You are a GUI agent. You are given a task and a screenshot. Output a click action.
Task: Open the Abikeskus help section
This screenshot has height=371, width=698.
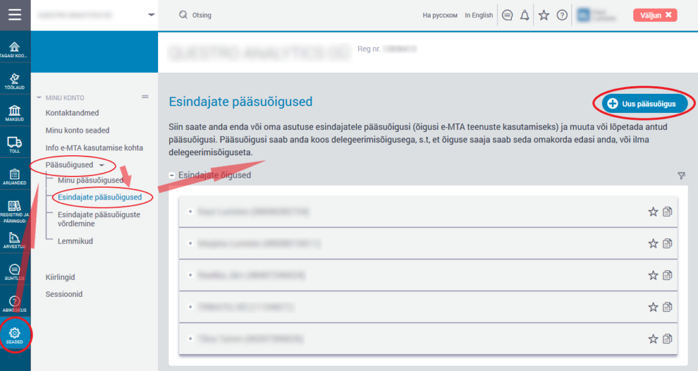pos(15,304)
